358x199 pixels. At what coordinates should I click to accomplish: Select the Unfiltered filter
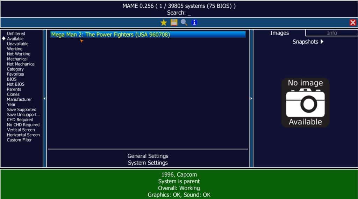click(16, 34)
